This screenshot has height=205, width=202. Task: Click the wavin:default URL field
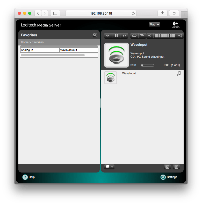tap(79, 50)
